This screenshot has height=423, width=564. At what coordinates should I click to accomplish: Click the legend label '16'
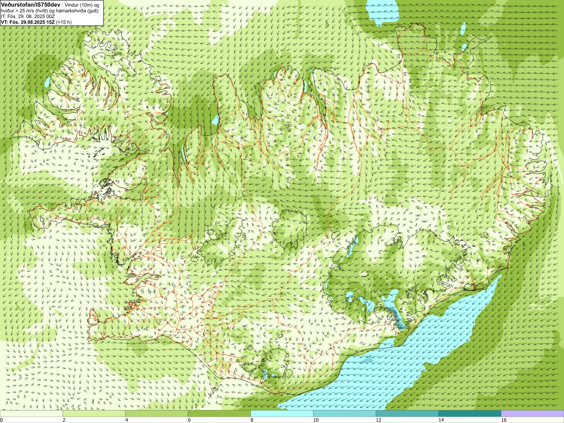tap(503, 420)
